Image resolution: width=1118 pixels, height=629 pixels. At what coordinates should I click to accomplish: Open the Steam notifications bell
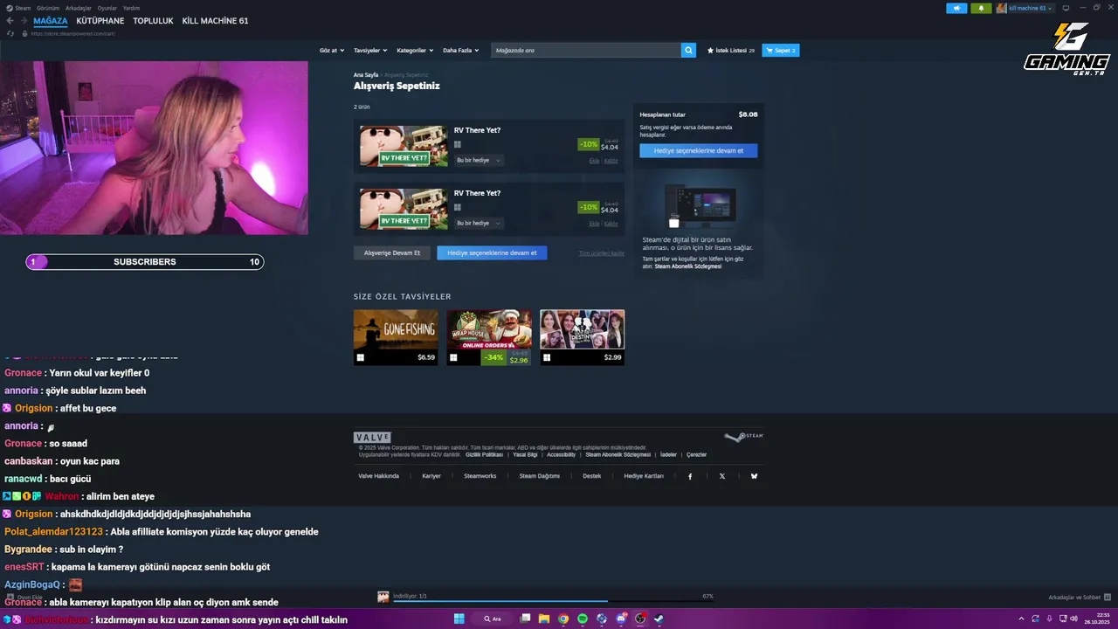click(x=981, y=8)
